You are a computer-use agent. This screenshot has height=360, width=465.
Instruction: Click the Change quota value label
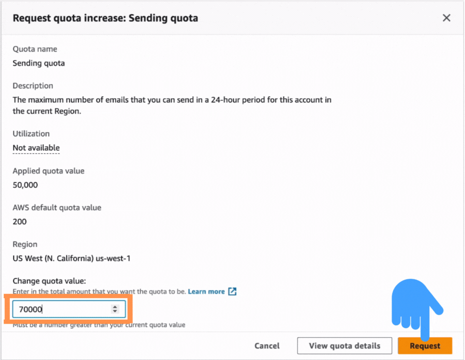point(45,280)
